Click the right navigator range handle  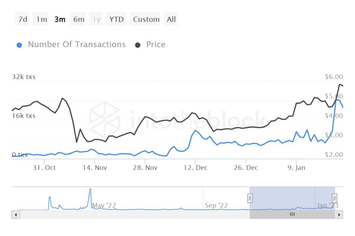[x=335, y=198]
